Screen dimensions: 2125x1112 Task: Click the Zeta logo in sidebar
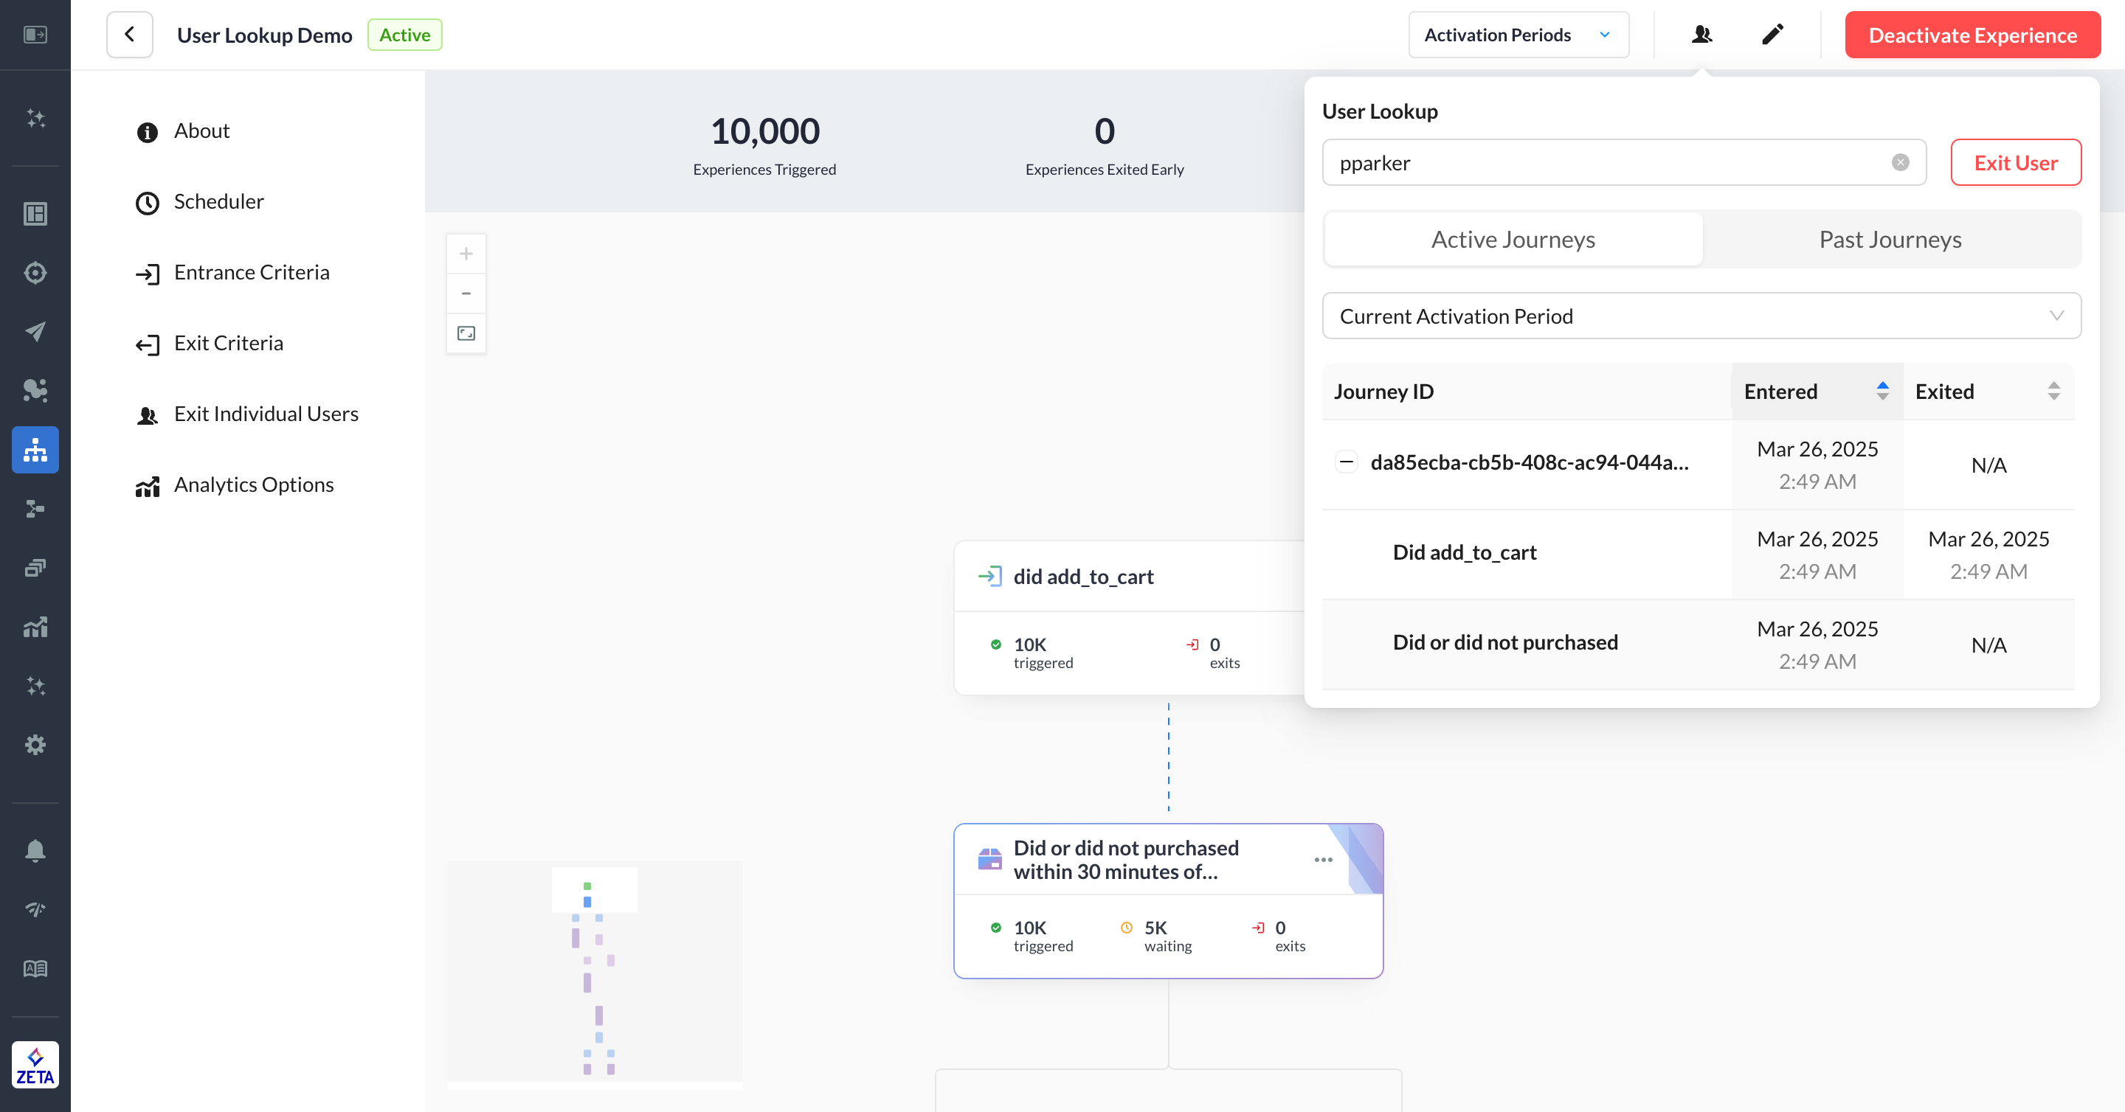(x=35, y=1064)
